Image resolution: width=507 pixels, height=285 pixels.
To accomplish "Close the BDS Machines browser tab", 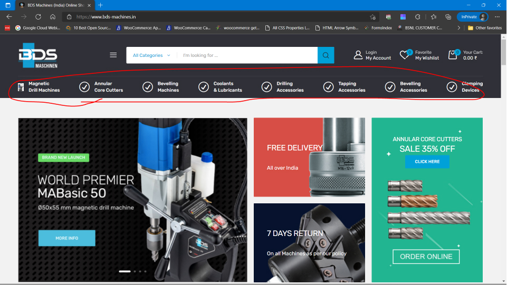I will pos(89,5).
